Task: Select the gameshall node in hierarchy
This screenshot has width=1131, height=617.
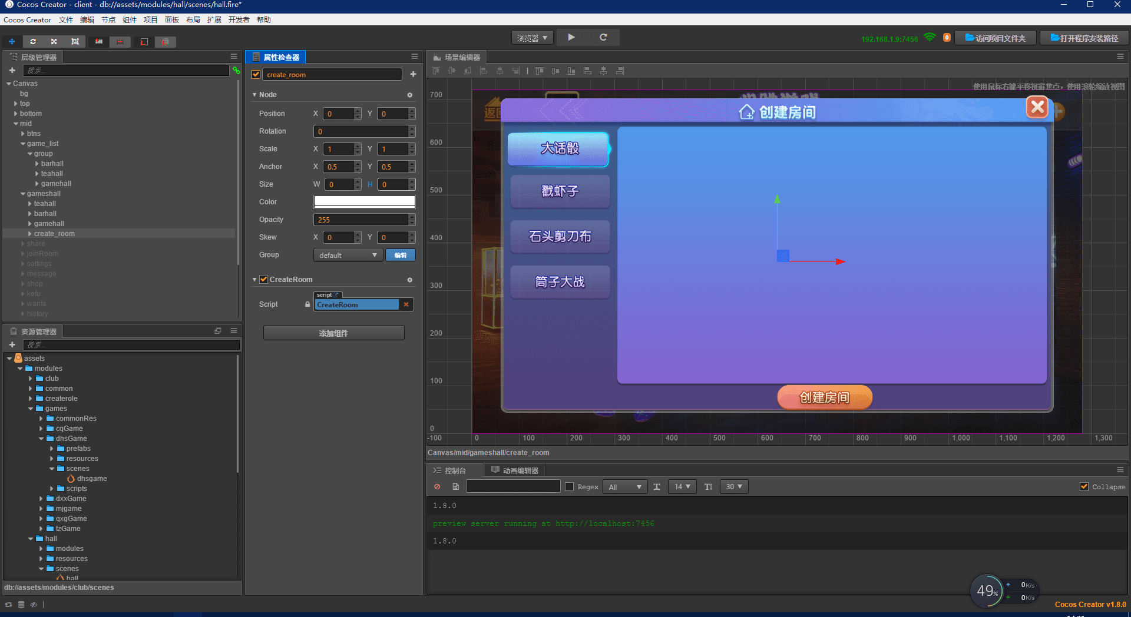Action: pyautogui.click(x=44, y=194)
